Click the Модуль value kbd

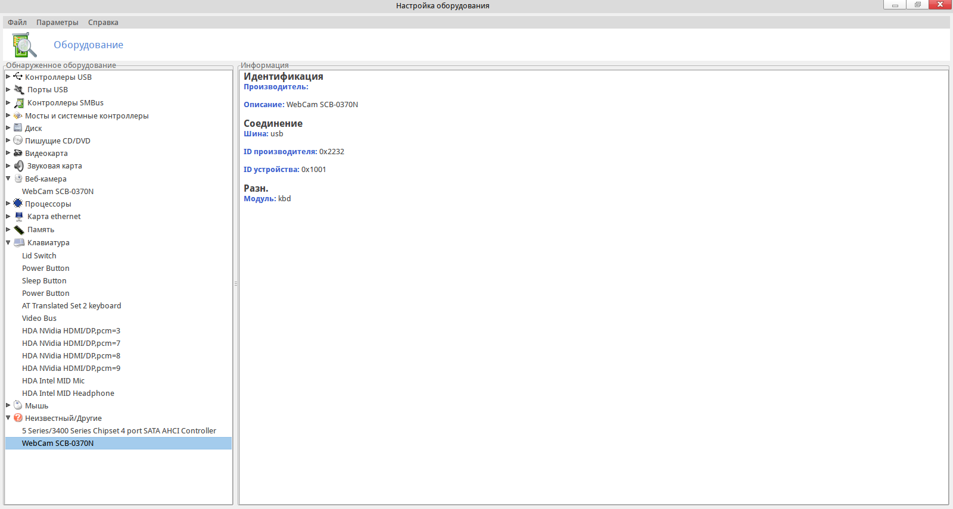pyautogui.click(x=285, y=198)
